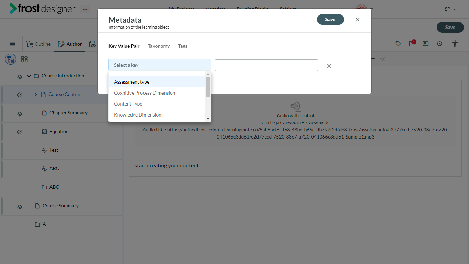This screenshot has width=469, height=264.
Task: Open the project logo dropdown arrow
Action: click(x=371, y=9)
